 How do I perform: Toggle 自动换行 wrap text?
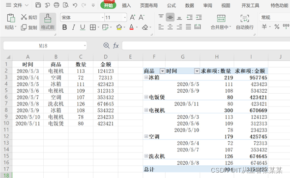tap(245, 22)
